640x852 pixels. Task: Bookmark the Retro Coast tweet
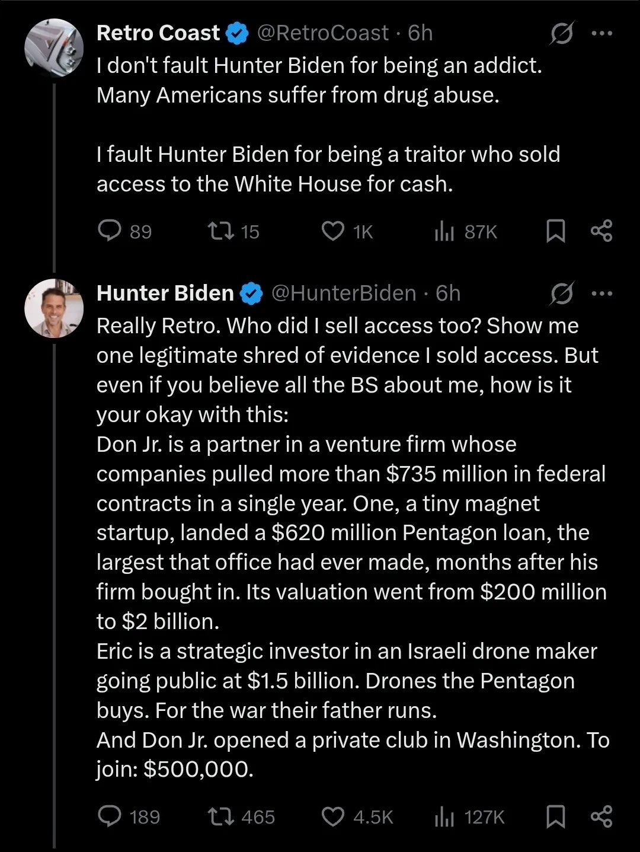555,231
